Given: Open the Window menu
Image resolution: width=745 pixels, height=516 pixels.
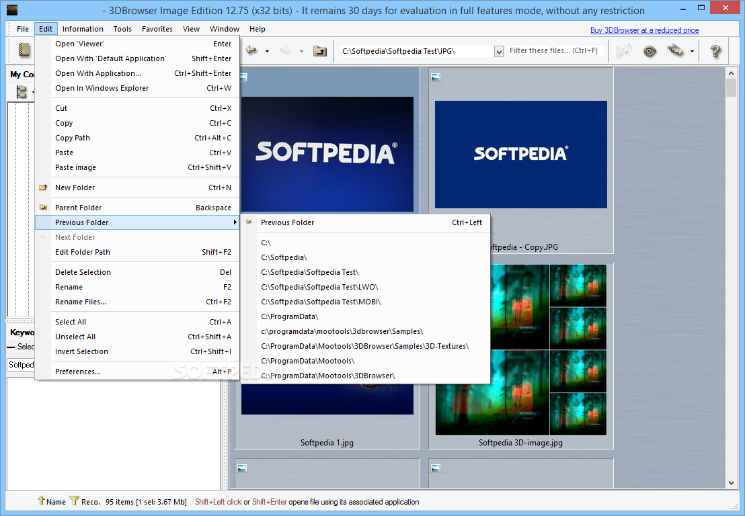Looking at the screenshot, I should click(x=225, y=29).
